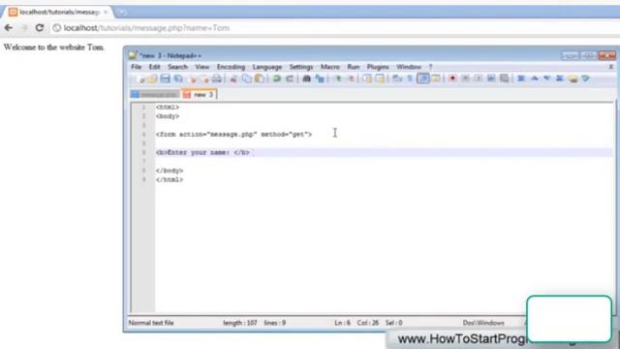Click the Cut scissors icon
The width and height of the screenshot is (620, 349).
click(x=233, y=79)
